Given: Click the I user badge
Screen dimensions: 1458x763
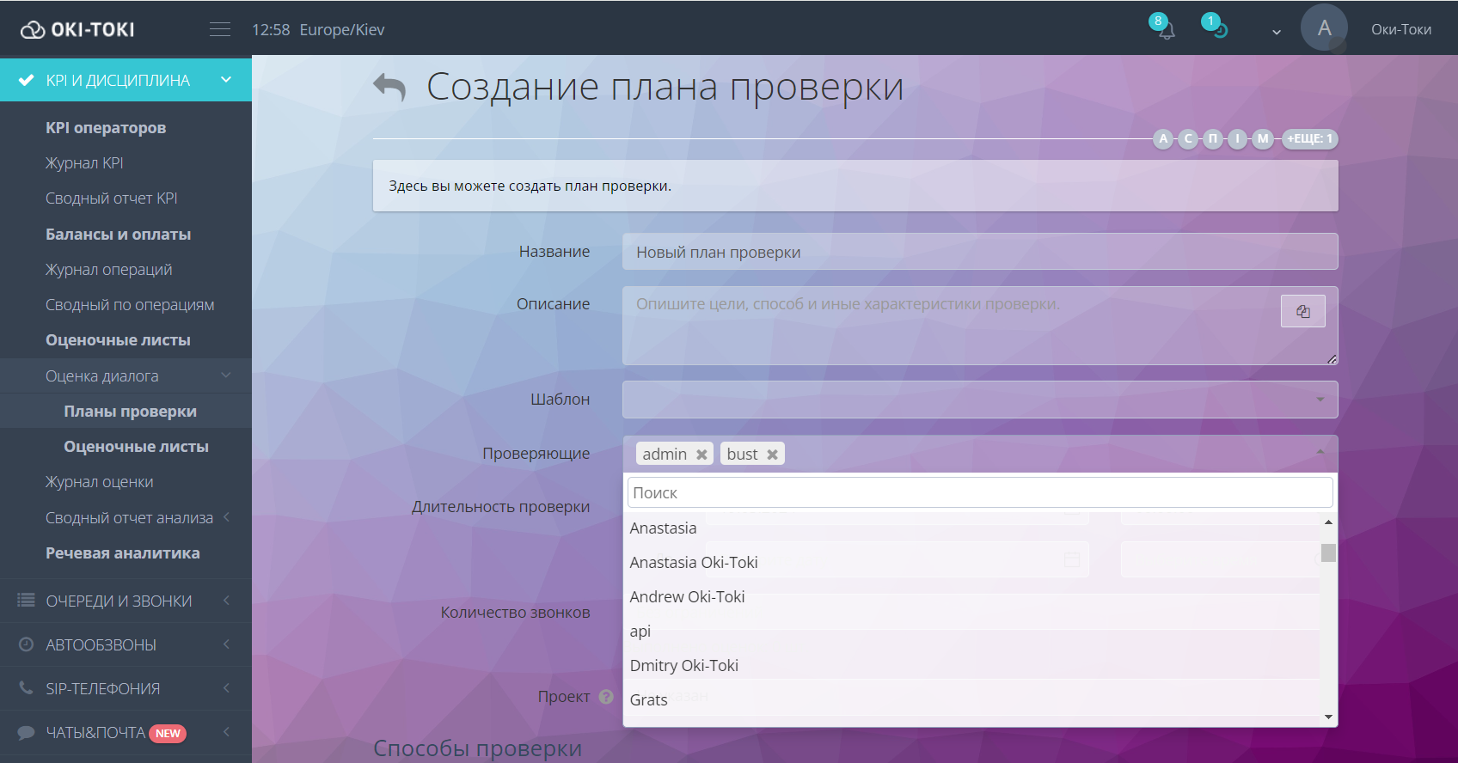Looking at the screenshot, I should [x=1238, y=138].
